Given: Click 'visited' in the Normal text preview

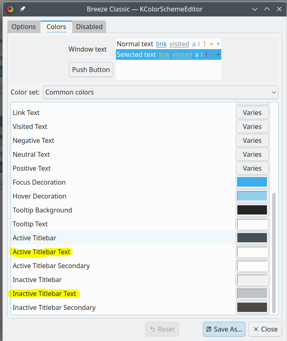Looking at the screenshot, I should [179, 44].
